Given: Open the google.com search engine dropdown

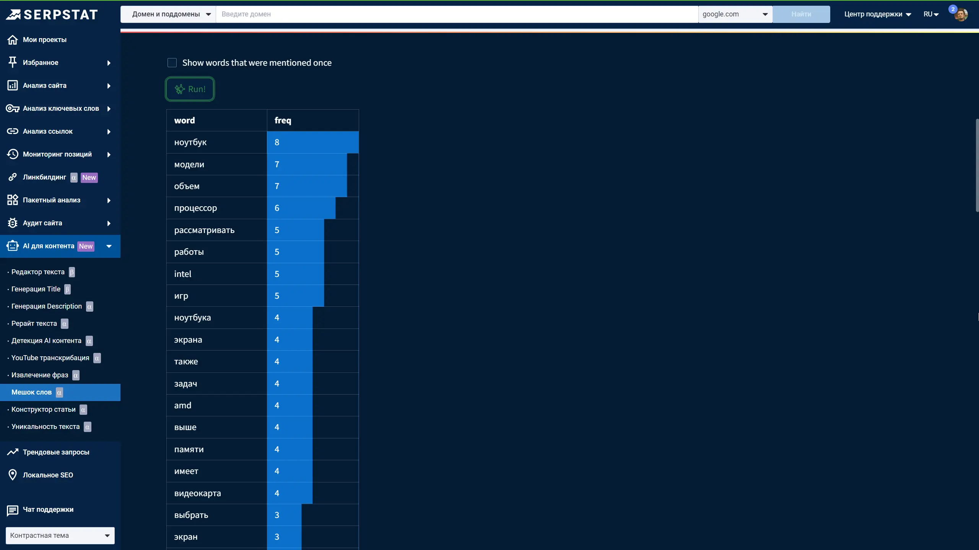Looking at the screenshot, I should tap(735, 14).
